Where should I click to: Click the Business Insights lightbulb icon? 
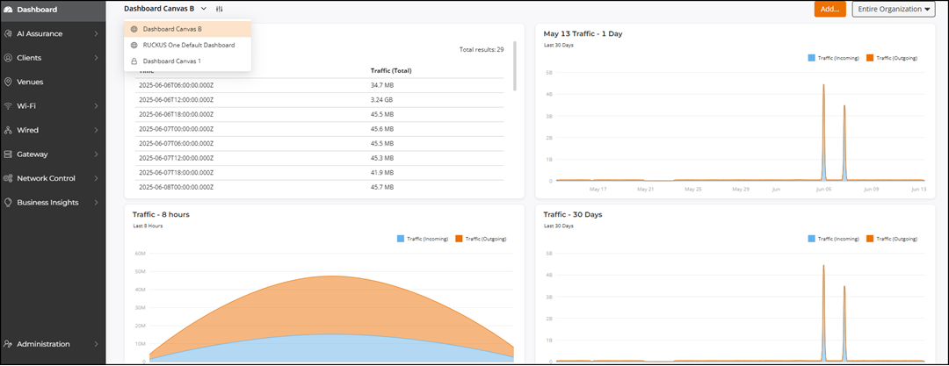point(9,203)
